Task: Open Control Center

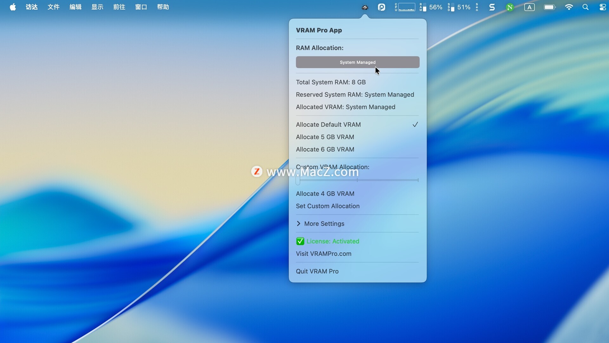Action: click(x=603, y=7)
